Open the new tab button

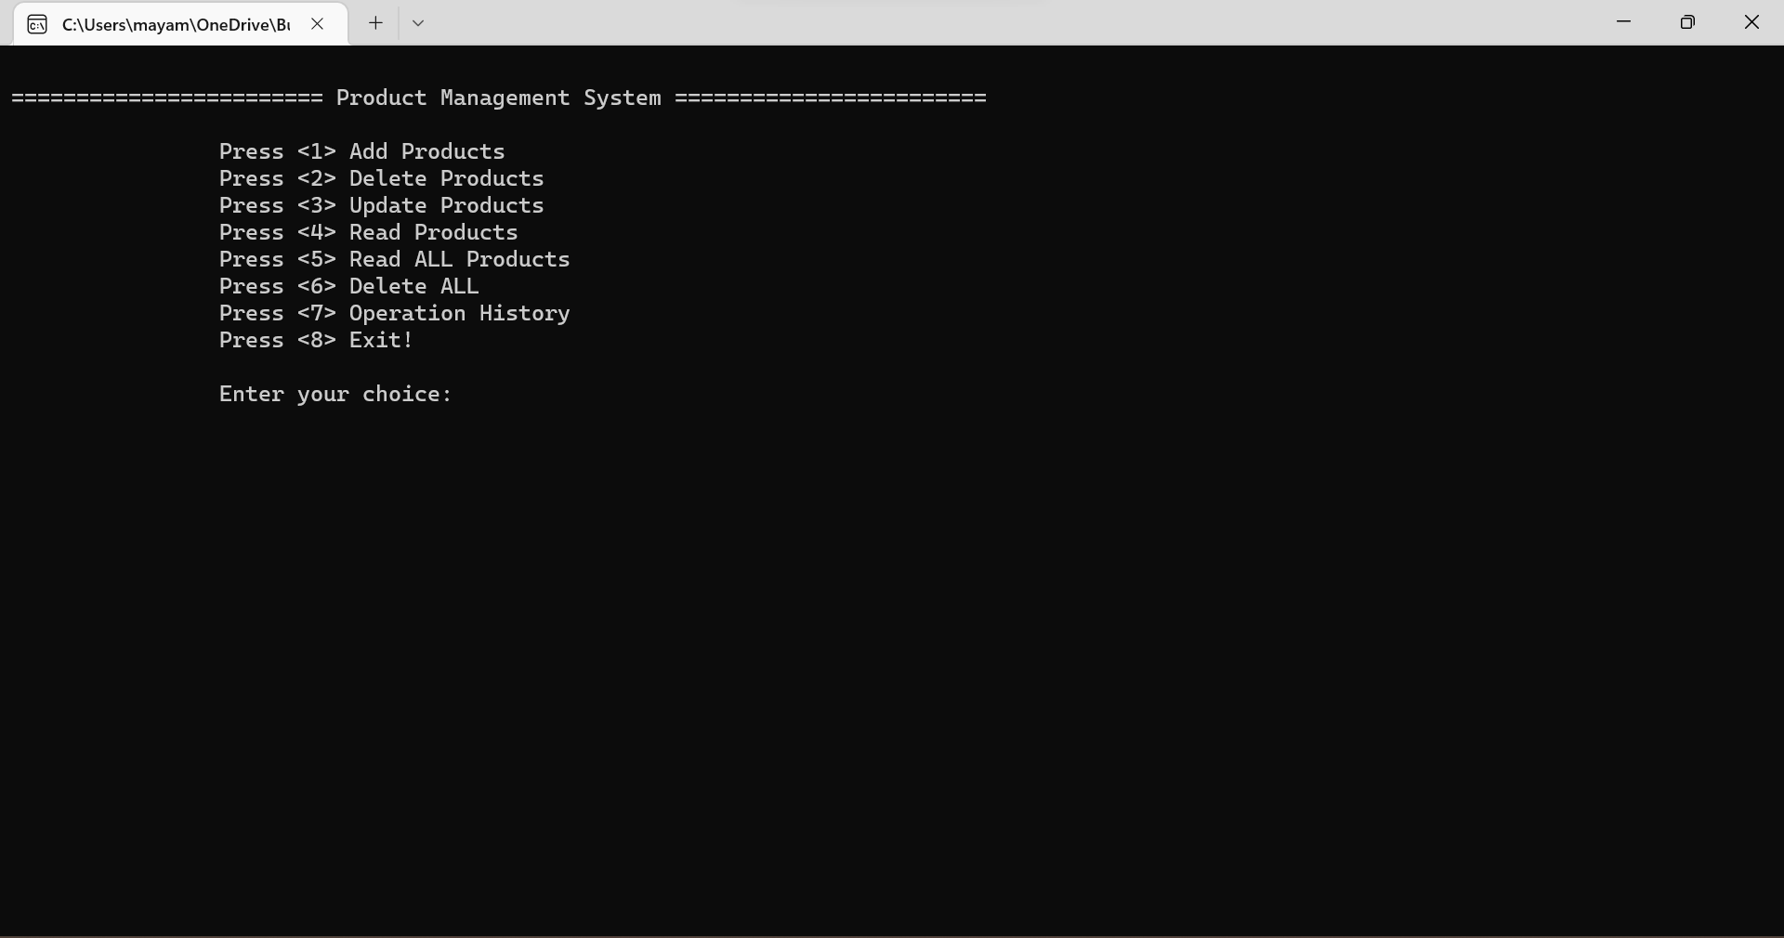(x=375, y=23)
